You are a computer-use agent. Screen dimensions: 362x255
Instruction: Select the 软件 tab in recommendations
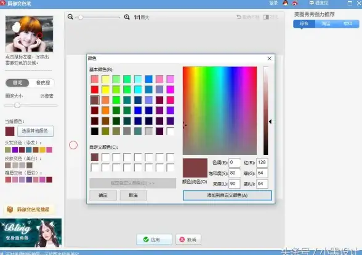click(x=348, y=24)
